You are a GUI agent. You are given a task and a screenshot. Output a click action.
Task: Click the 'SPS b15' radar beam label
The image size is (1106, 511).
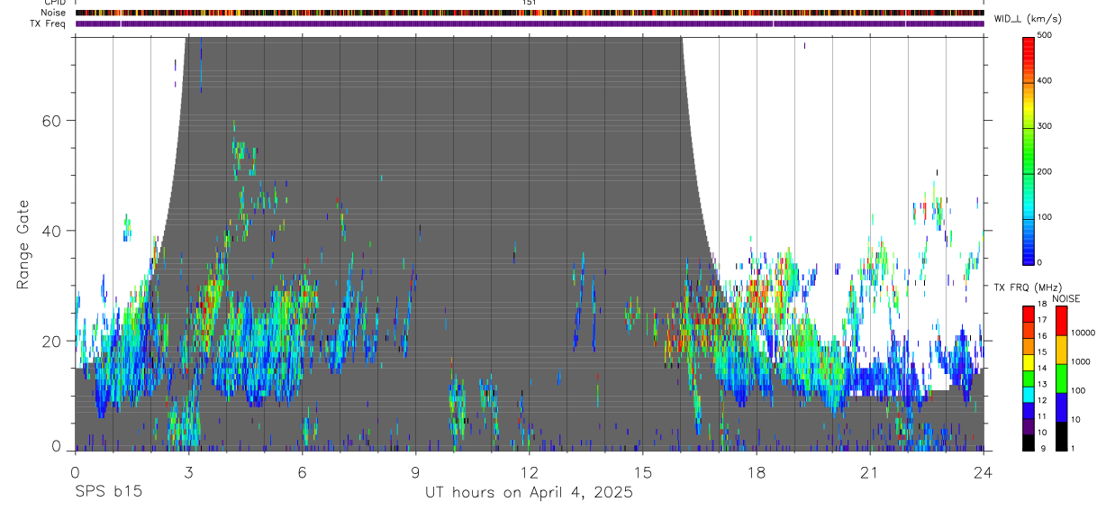pos(108,493)
